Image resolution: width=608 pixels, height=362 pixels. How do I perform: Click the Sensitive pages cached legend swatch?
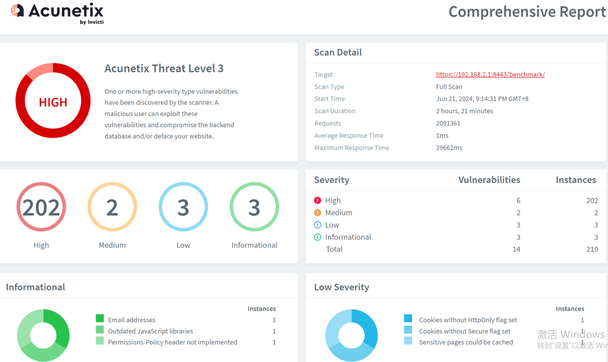pos(408,341)
